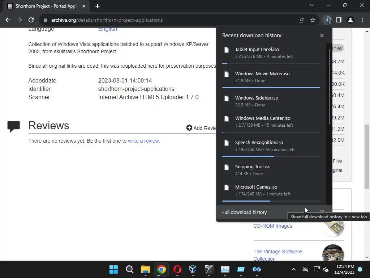This screenshot has height=278, width=370.
Task: View site security lock info
Action: click(46, 20)
